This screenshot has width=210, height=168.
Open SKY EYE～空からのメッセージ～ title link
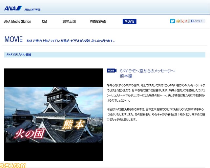point(147,71)
